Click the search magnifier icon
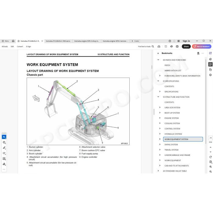The width and height of the screenshot is (213, 213). [x=153, y=47]
